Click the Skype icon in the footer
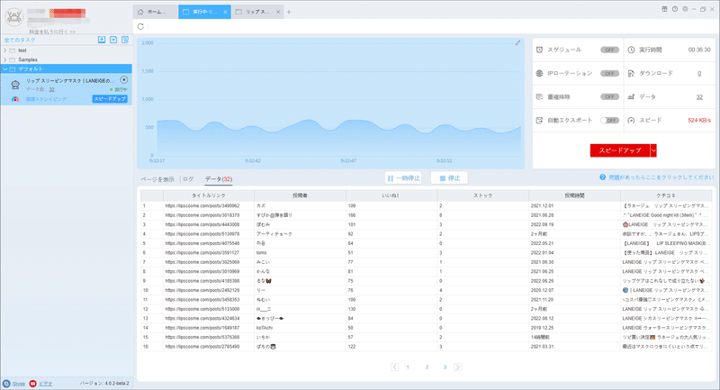Image resolution: width=720 pixels, height=390 pixels. pos(6,384)
